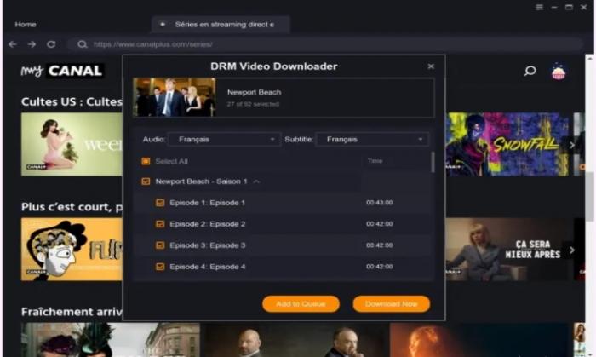596x357 pixels.
Task: Open the myCANAL search icon
Action: tap(530, 71)
